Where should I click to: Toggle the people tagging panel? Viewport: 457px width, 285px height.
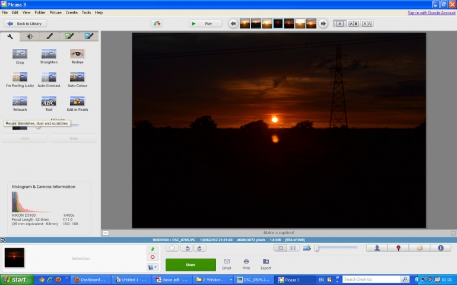point(376,248)
